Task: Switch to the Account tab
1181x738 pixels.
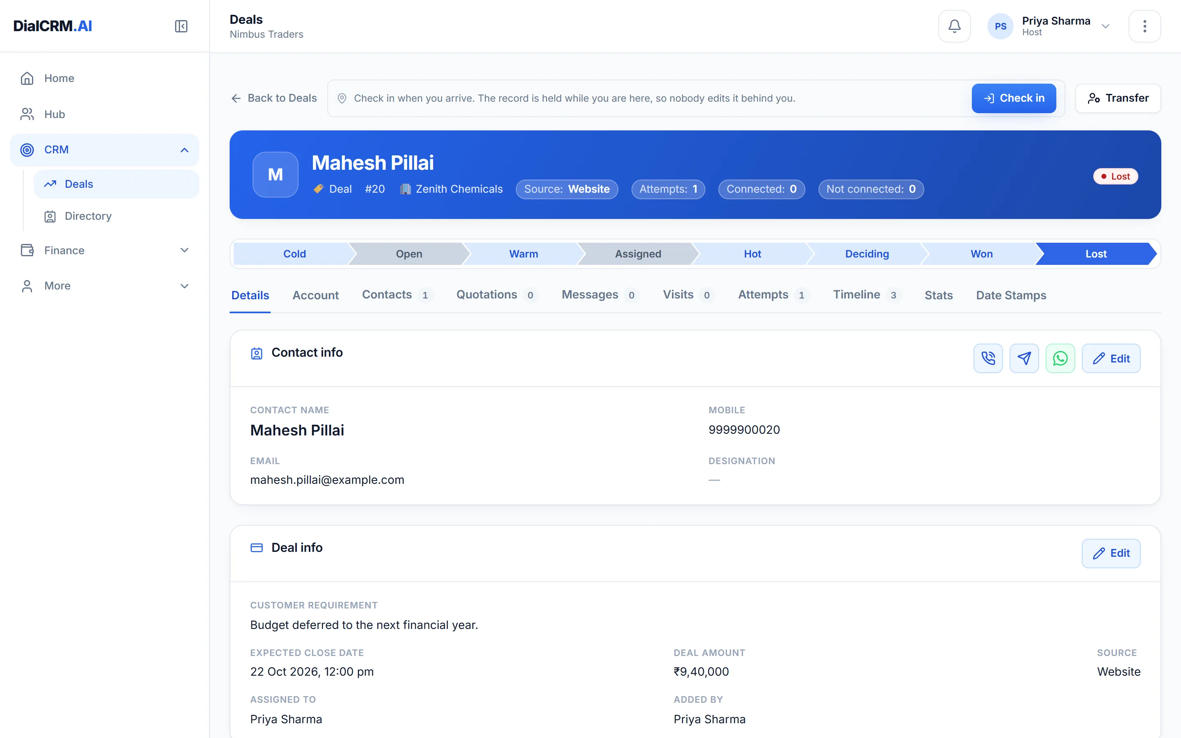Action: click(x=315, y=295)
